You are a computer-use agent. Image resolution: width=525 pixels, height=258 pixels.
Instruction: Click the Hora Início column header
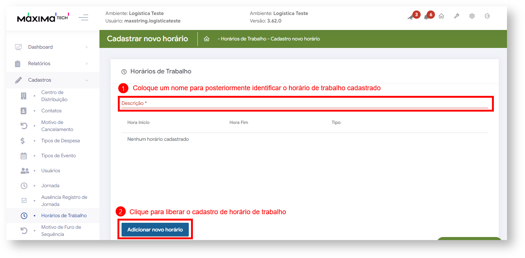point(138,122)
